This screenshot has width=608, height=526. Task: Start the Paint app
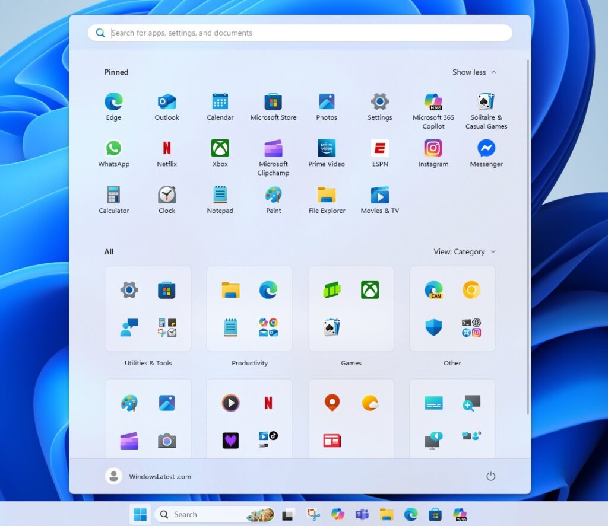pyautogui.click(x=273, y=196)
